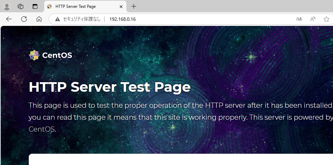Go back with the back arrow
Image resolution: width=333 pixels, height=165 pixels.
point(9,19)
